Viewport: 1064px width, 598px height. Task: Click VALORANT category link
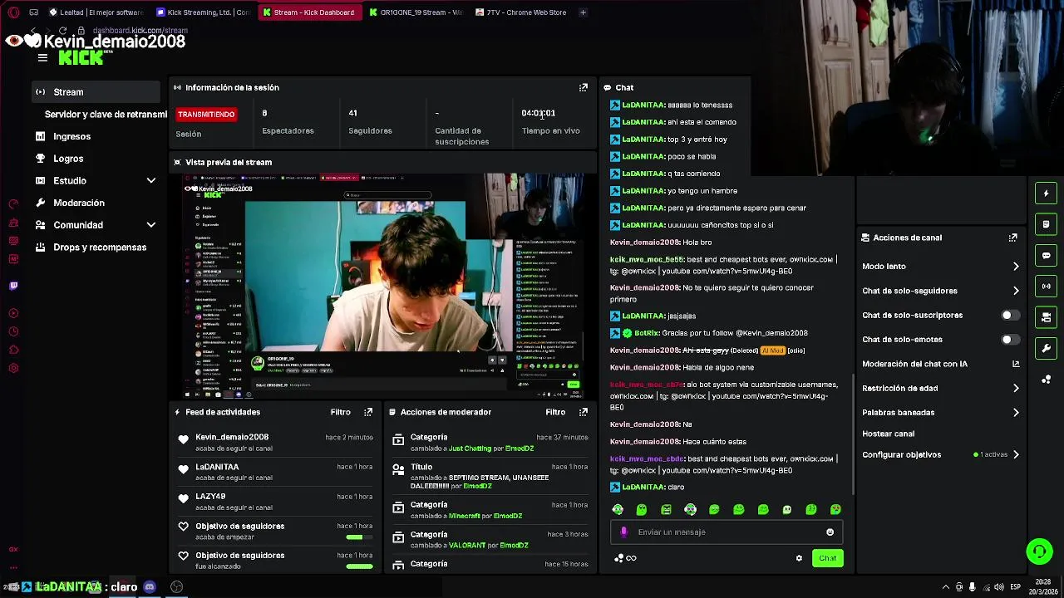click(467, 546)
